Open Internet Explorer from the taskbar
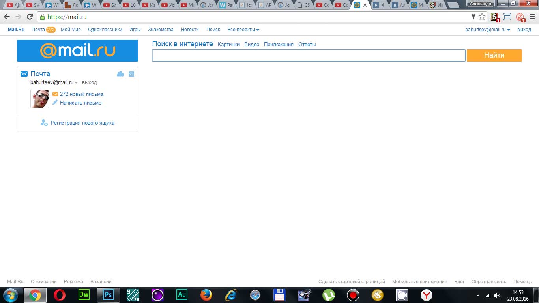This screenshot has height=303, width=539. tap(231, 295)
